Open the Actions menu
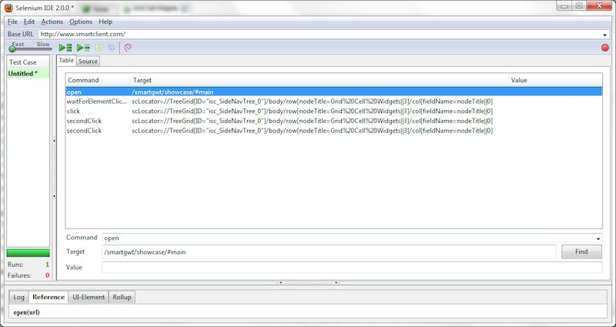The height and width of the screenshot is (327, 616). pyautogui.click(x=52, y=22)
